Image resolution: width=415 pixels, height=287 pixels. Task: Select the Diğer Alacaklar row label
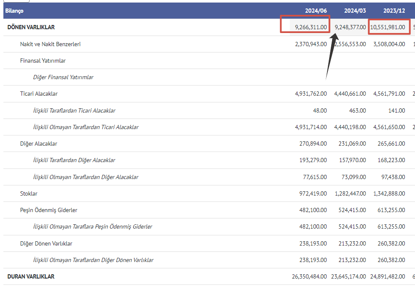point(38,144)
